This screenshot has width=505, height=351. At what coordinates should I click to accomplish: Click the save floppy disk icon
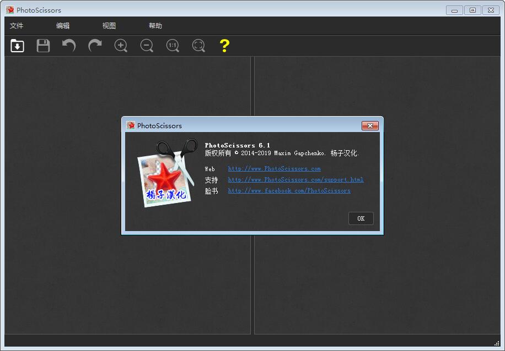click(43, 46)
